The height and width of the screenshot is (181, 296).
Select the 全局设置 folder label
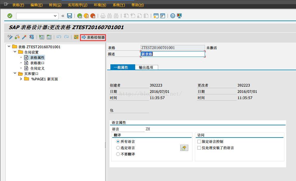(31, 52)
